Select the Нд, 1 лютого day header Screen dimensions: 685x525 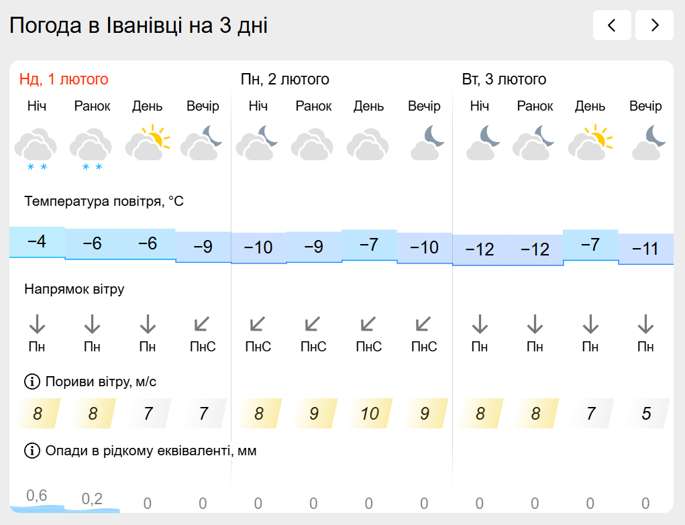click(64, 79)
